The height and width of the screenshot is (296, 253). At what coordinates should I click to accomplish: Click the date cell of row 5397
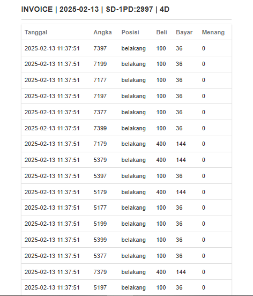[x=52, y=176]
